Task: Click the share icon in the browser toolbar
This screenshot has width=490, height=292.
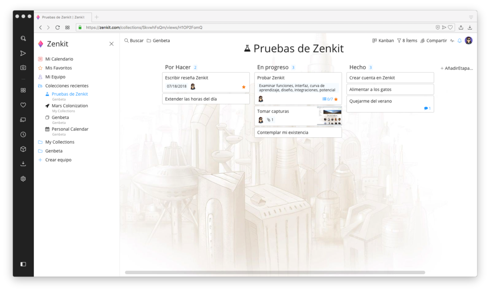Action: click(x=461, y=27)
